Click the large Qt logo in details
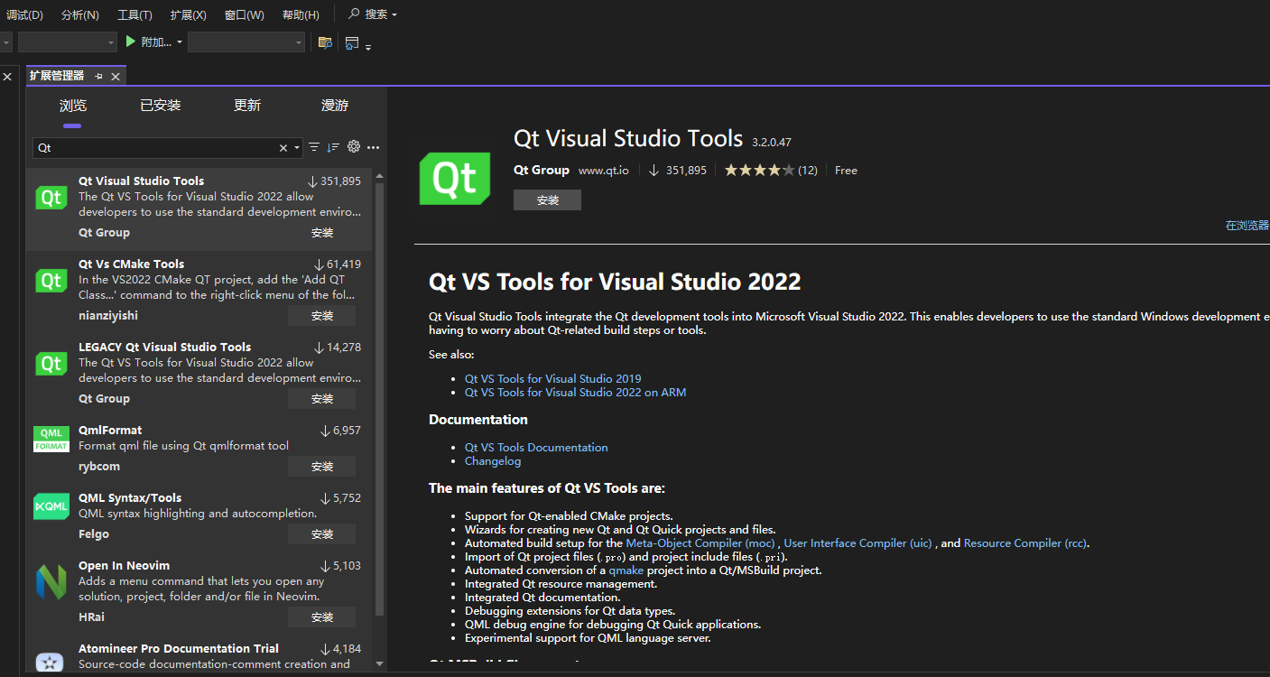 (x=456, y=179)
